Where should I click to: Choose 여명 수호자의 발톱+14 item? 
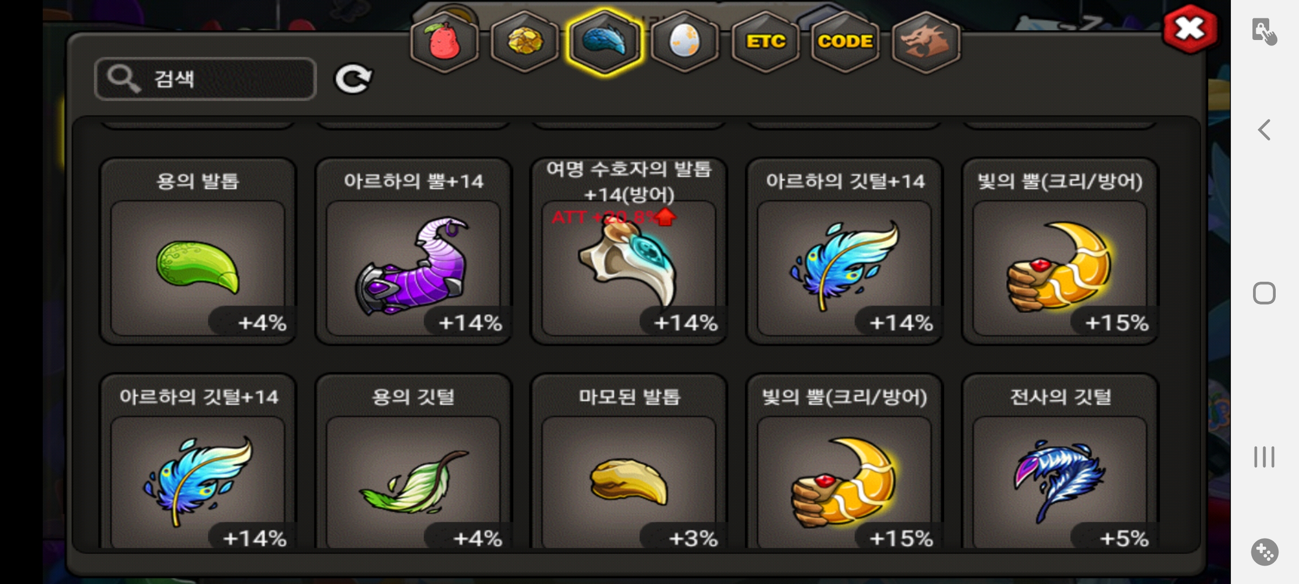629,251
